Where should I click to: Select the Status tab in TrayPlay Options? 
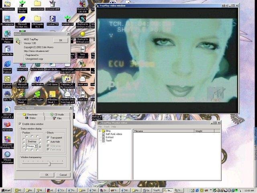(x=31, y=118)
